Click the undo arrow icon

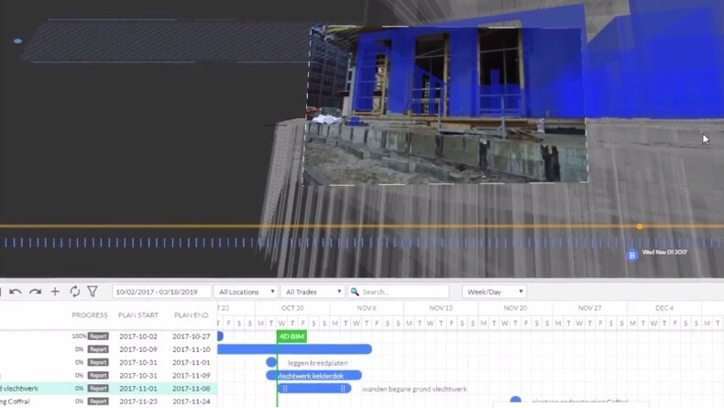[x=15, y=292]
